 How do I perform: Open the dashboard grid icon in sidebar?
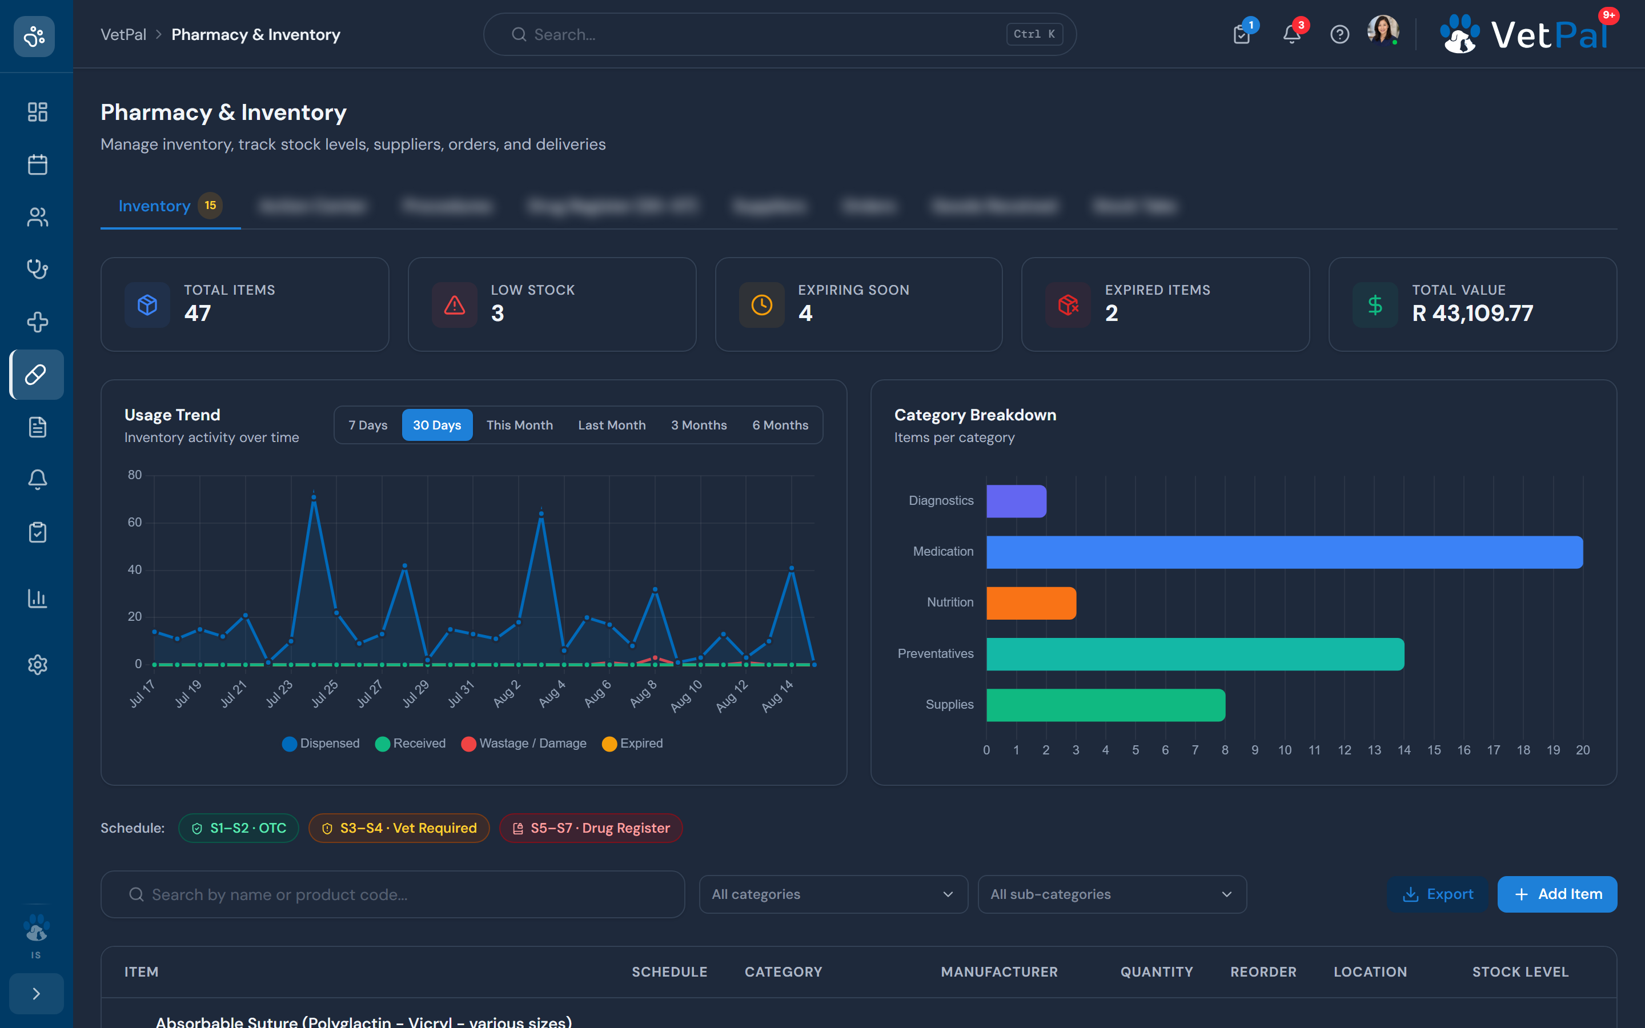pyautogui.click(x=37, y=111)
